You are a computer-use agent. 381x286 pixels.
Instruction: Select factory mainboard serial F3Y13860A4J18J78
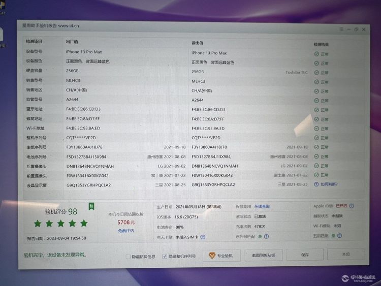click(84, 147)
